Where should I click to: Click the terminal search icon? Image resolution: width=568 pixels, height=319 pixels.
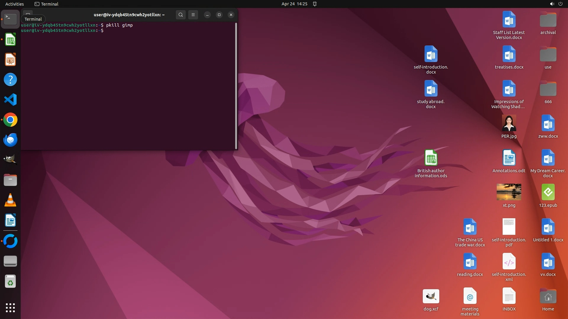[180, 15]
